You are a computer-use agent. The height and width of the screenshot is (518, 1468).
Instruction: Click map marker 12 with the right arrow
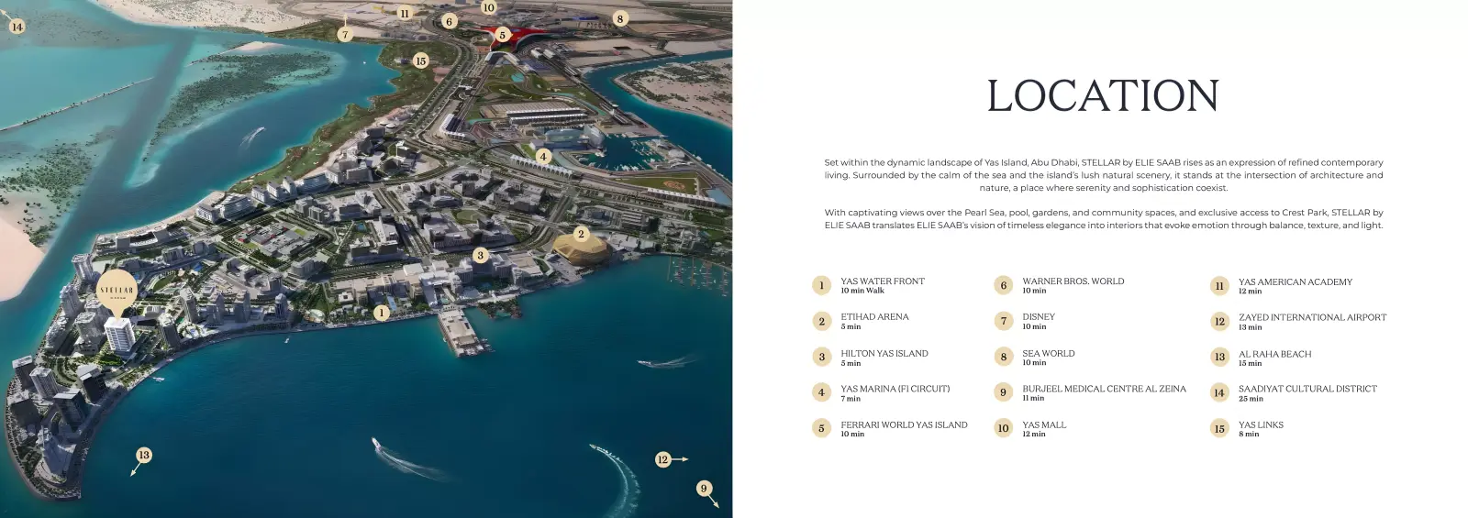pyautogui.click(x=663, y=459)
